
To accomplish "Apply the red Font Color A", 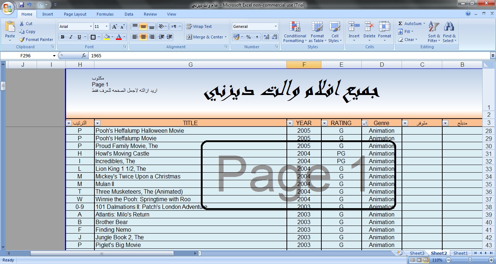I will pos(119,37).
